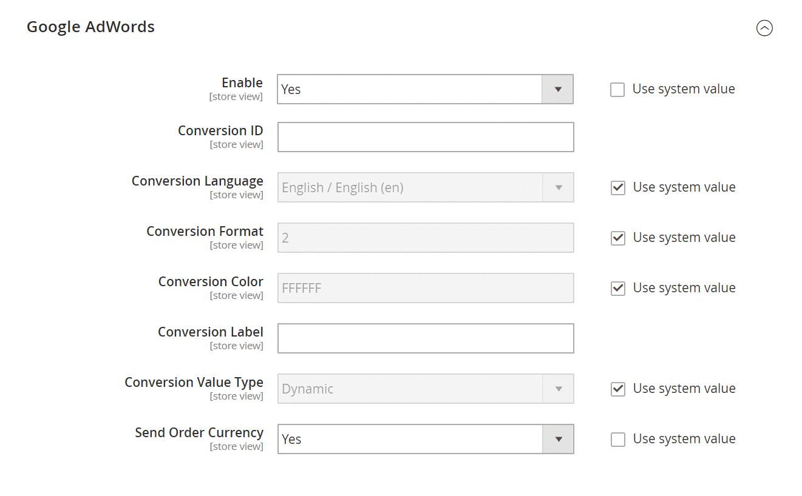Click the Send Order Currency label
802x496 pixels.
pos(199,432)
